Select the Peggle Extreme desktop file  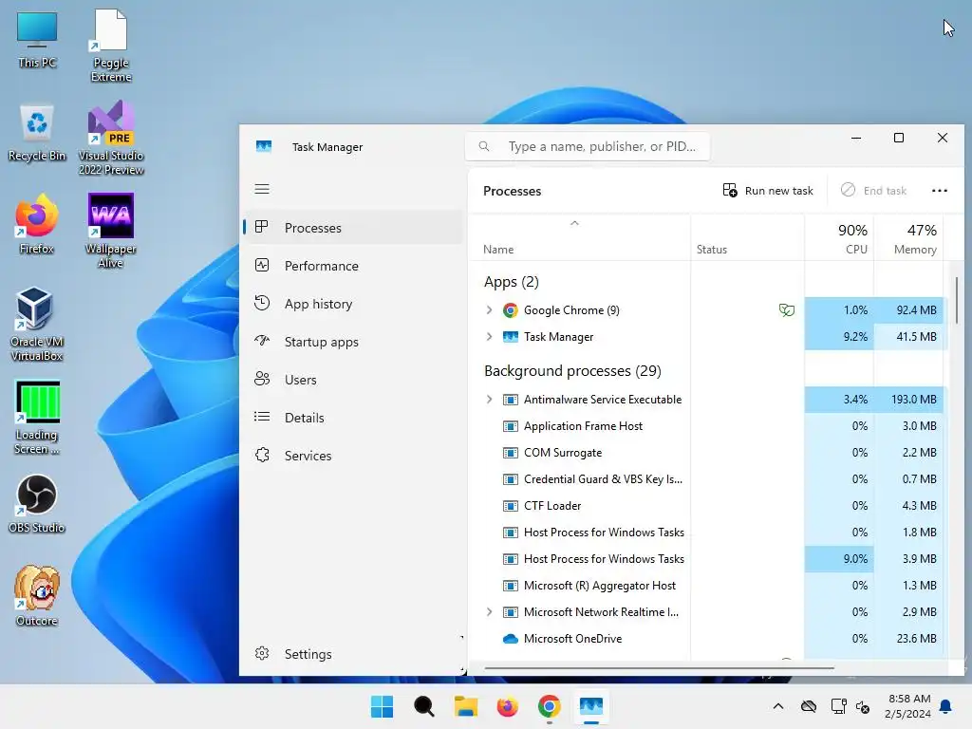(x=110, y=46)
